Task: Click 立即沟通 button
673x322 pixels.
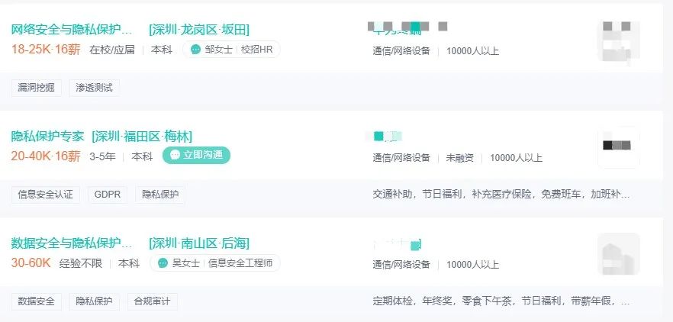Action: [x=196, y=155]
